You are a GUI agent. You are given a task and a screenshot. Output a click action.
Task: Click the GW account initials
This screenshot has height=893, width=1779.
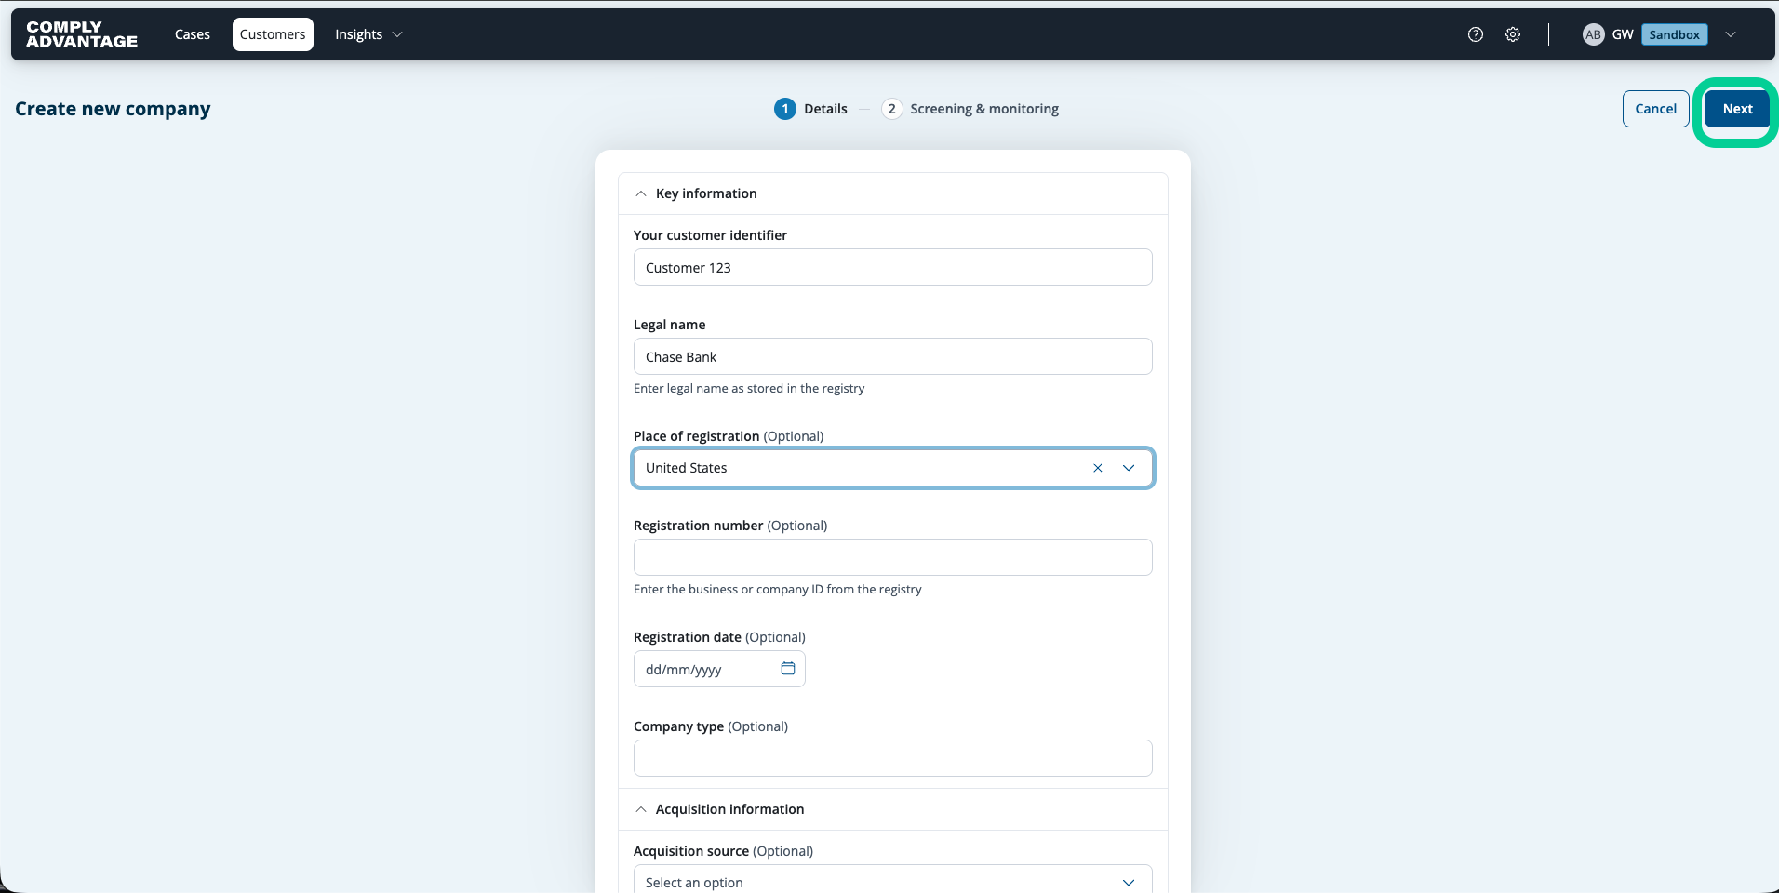pos(1623,34)
